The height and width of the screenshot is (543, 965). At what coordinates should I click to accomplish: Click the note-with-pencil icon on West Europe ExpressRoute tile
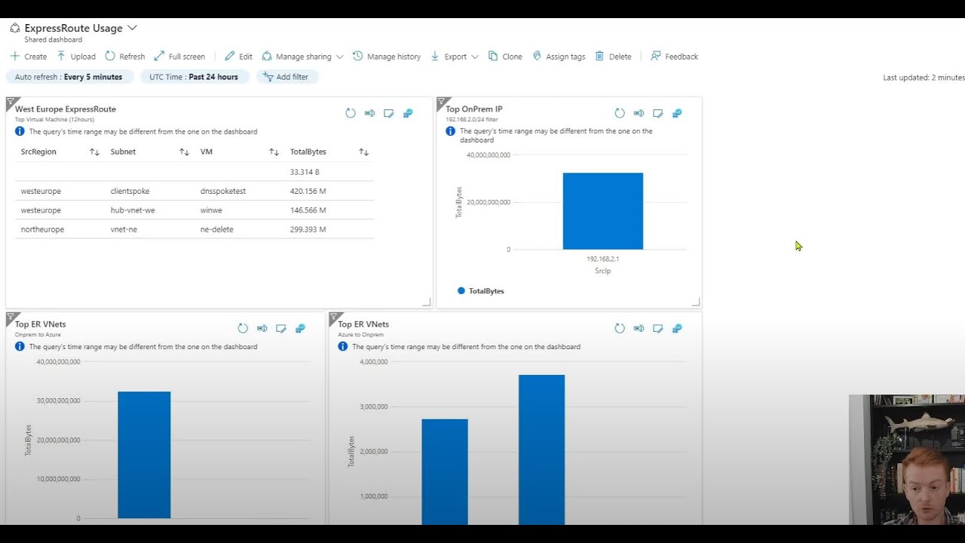click(x=389, y=113)
